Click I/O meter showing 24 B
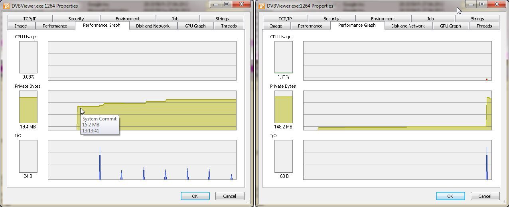Viewport: 509px width, 207px height. [x=28, y=156]
